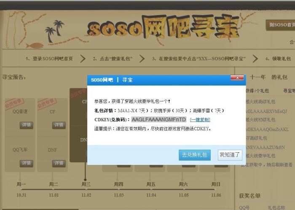Click the 去兑换礼包 button

(195, 155)
